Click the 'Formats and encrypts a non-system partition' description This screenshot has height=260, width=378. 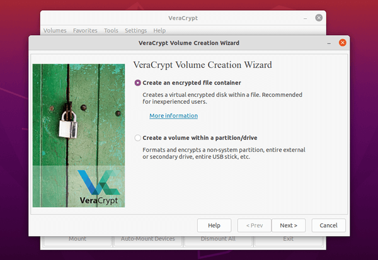coord(224,153)
